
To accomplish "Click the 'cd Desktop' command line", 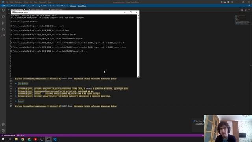I will tap(24, 22).
